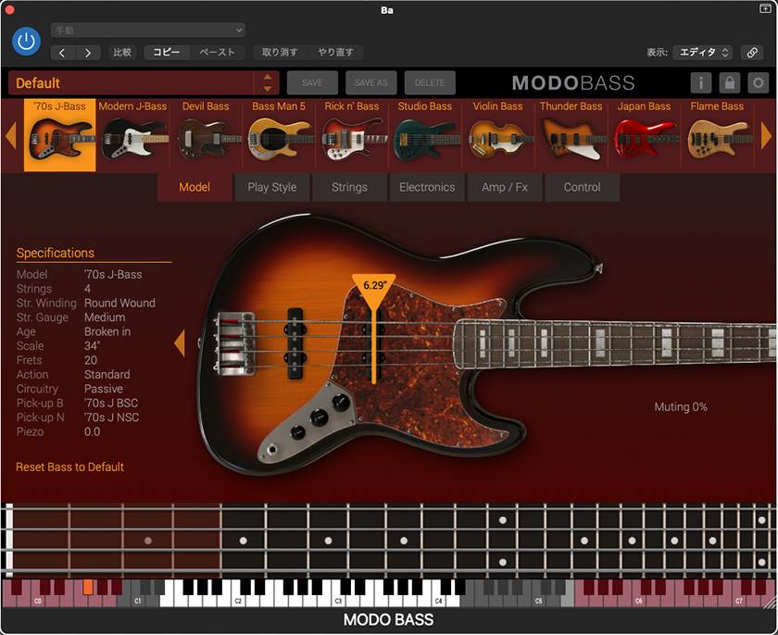The height and width of the screenshot is (635, 778).
Task: Click the '70s J BSC pickup value
Action: tap(111, 404)
